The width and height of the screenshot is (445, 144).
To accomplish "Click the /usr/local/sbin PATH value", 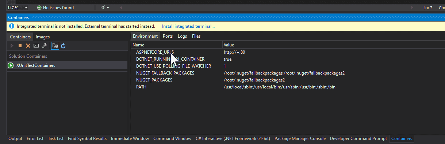I will [x=280, y=87].
